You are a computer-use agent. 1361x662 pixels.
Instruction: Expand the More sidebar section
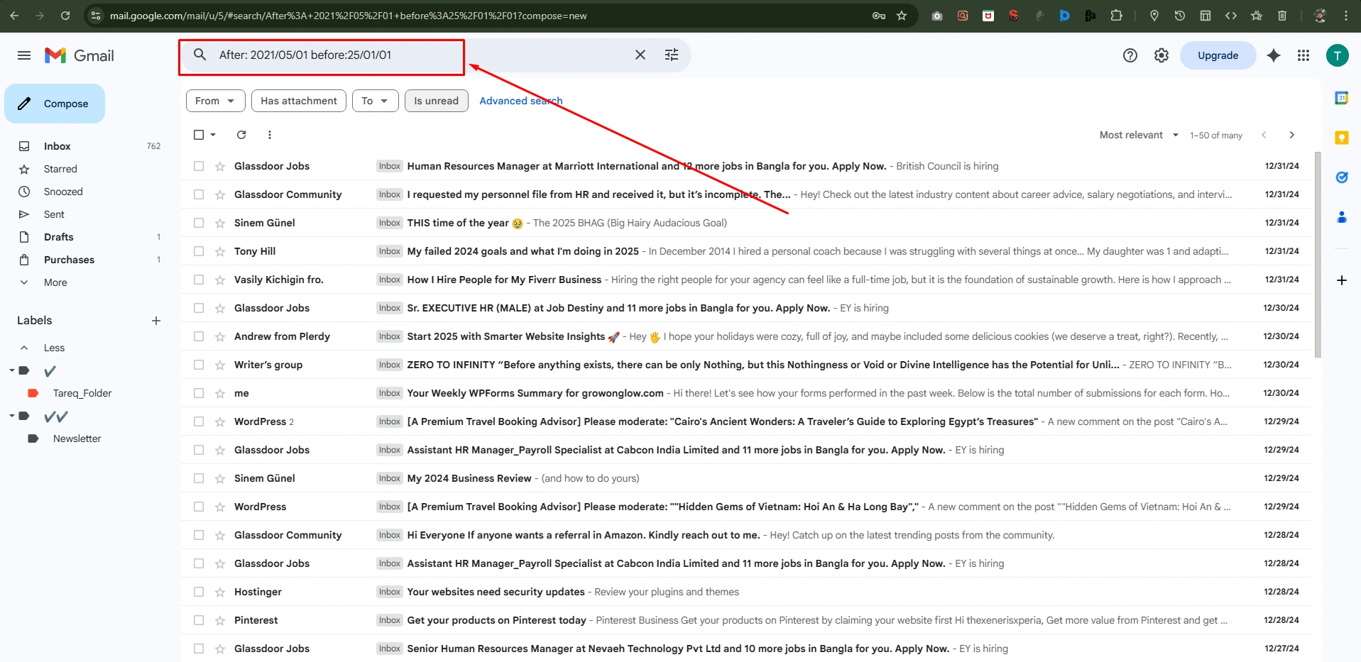(x=55, y=282)
